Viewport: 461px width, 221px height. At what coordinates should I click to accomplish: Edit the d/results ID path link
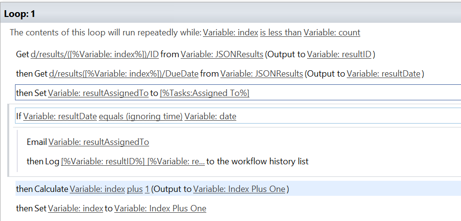(94, 54)
